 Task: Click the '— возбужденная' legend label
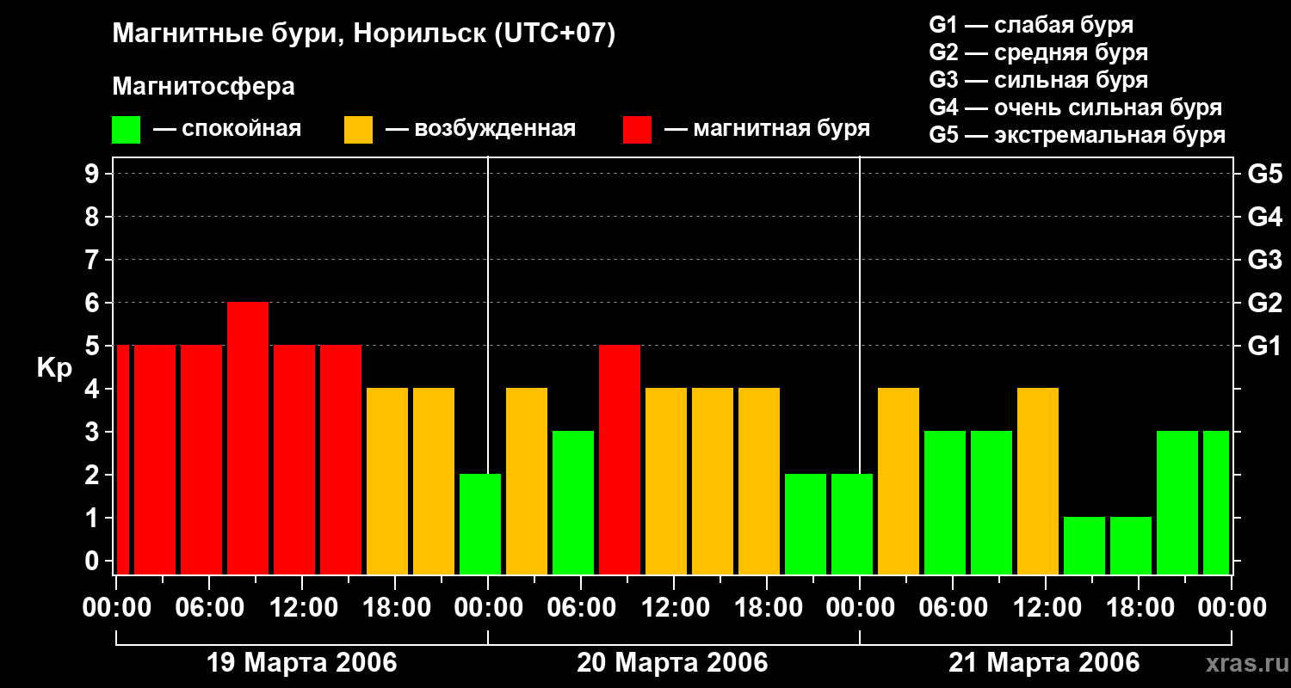pyautogui.click(x=480, y=129)
